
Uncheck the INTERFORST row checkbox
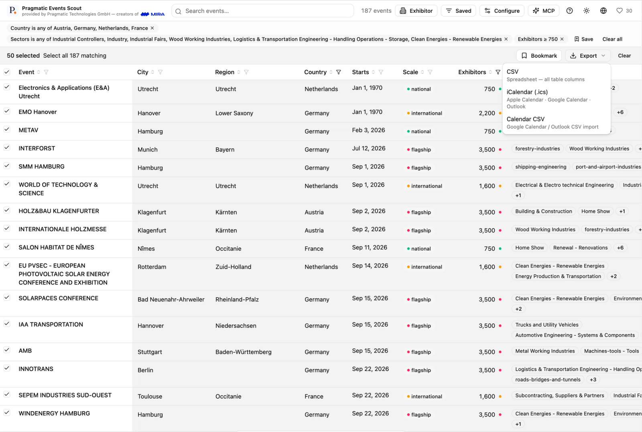[7, 148]
